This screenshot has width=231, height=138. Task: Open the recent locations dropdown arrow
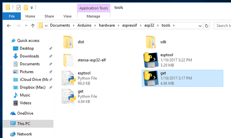(26, 26)
